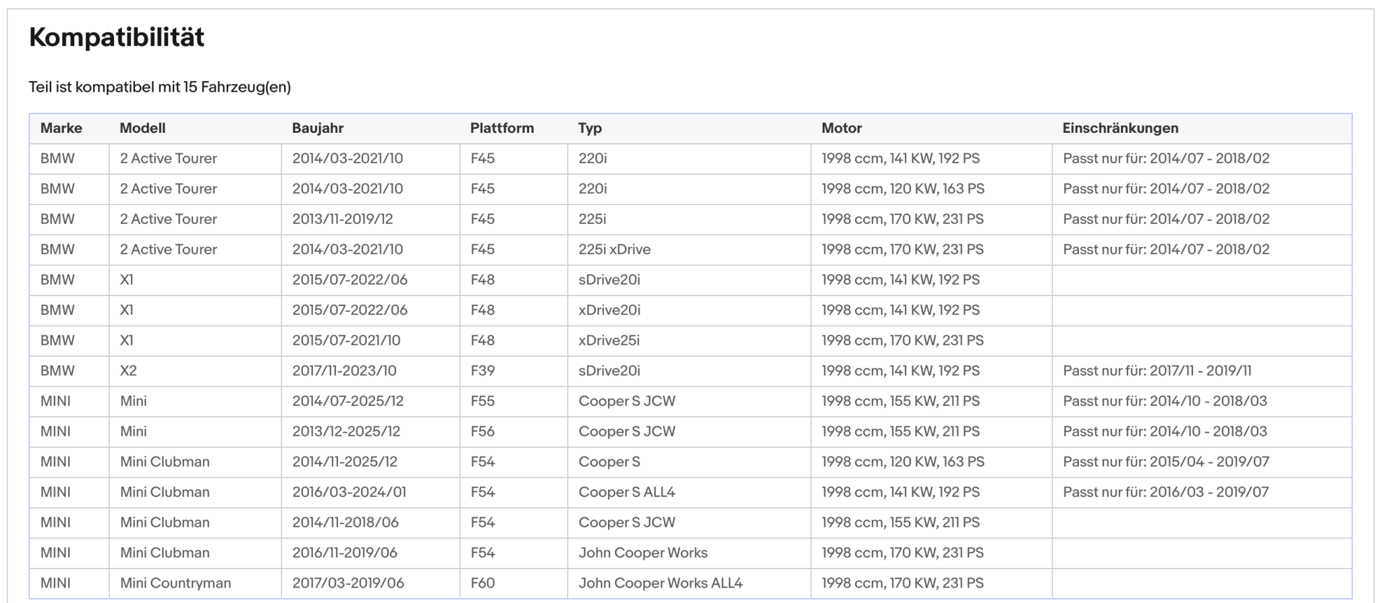This screenshot has height=603, width=1382.
Task: Click the Modell column header
Action: point(142,128)
